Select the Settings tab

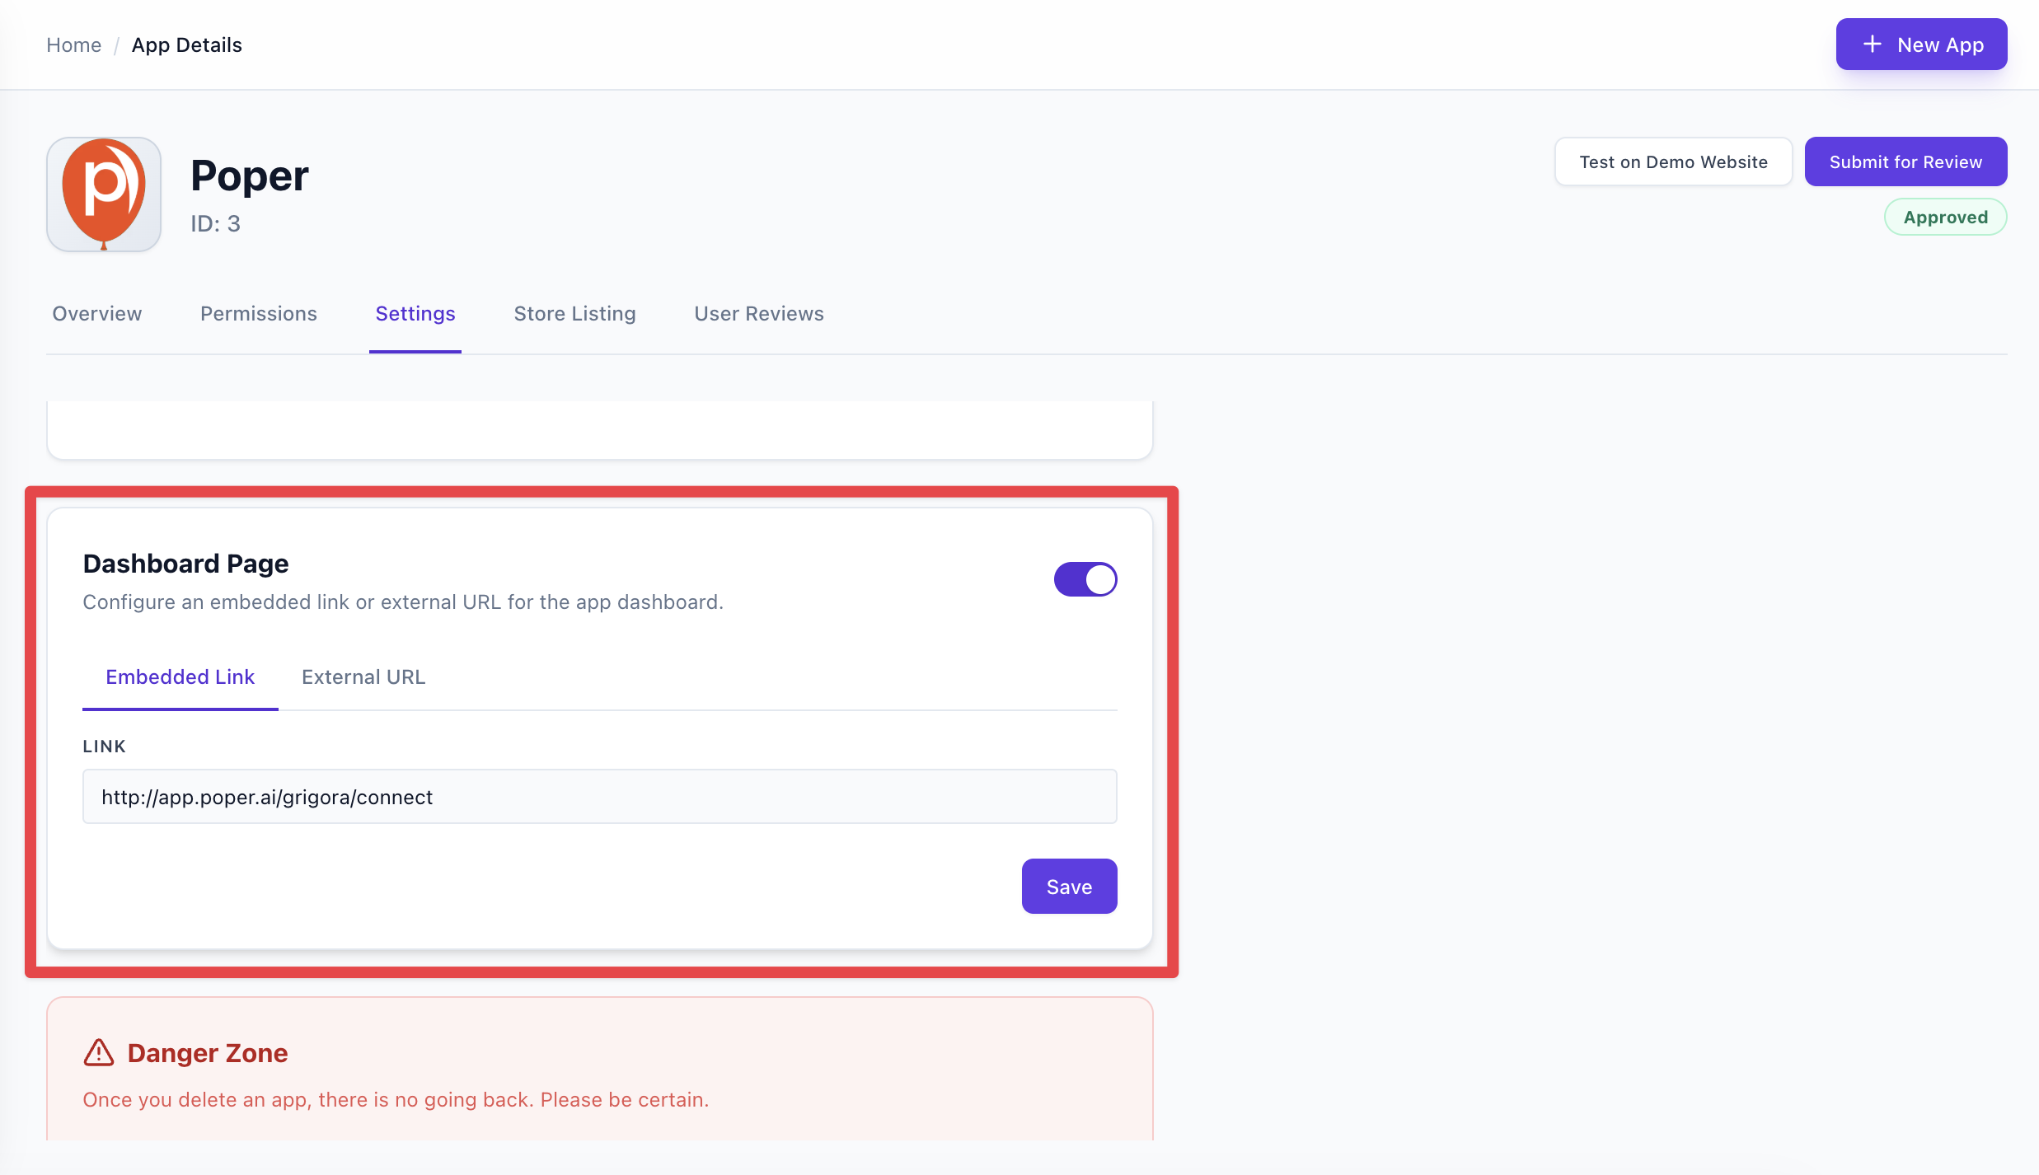tap(415, 314)
